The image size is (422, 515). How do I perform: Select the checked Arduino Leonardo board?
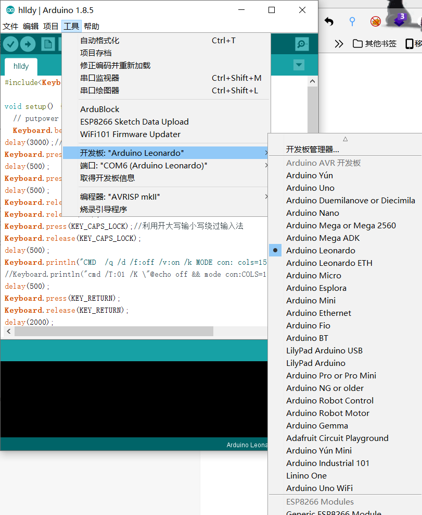346,250
